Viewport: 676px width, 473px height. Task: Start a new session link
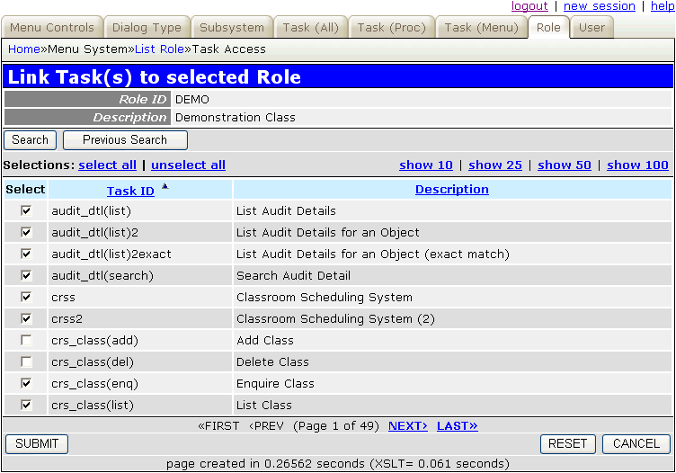click(x=600, y=6)
